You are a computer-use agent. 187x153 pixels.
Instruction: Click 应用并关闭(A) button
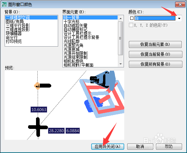click(108, 146)
